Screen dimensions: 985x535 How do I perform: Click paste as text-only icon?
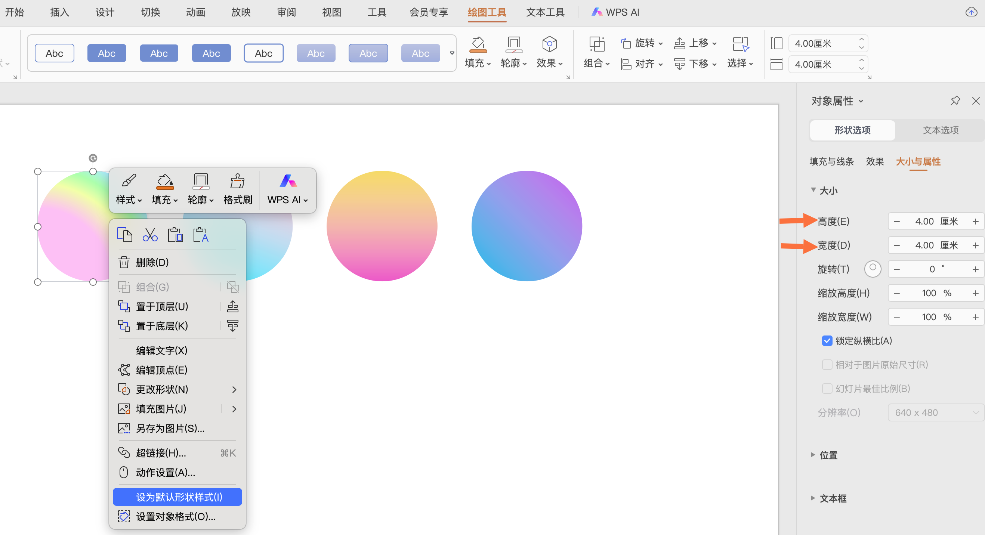(201, 234)
